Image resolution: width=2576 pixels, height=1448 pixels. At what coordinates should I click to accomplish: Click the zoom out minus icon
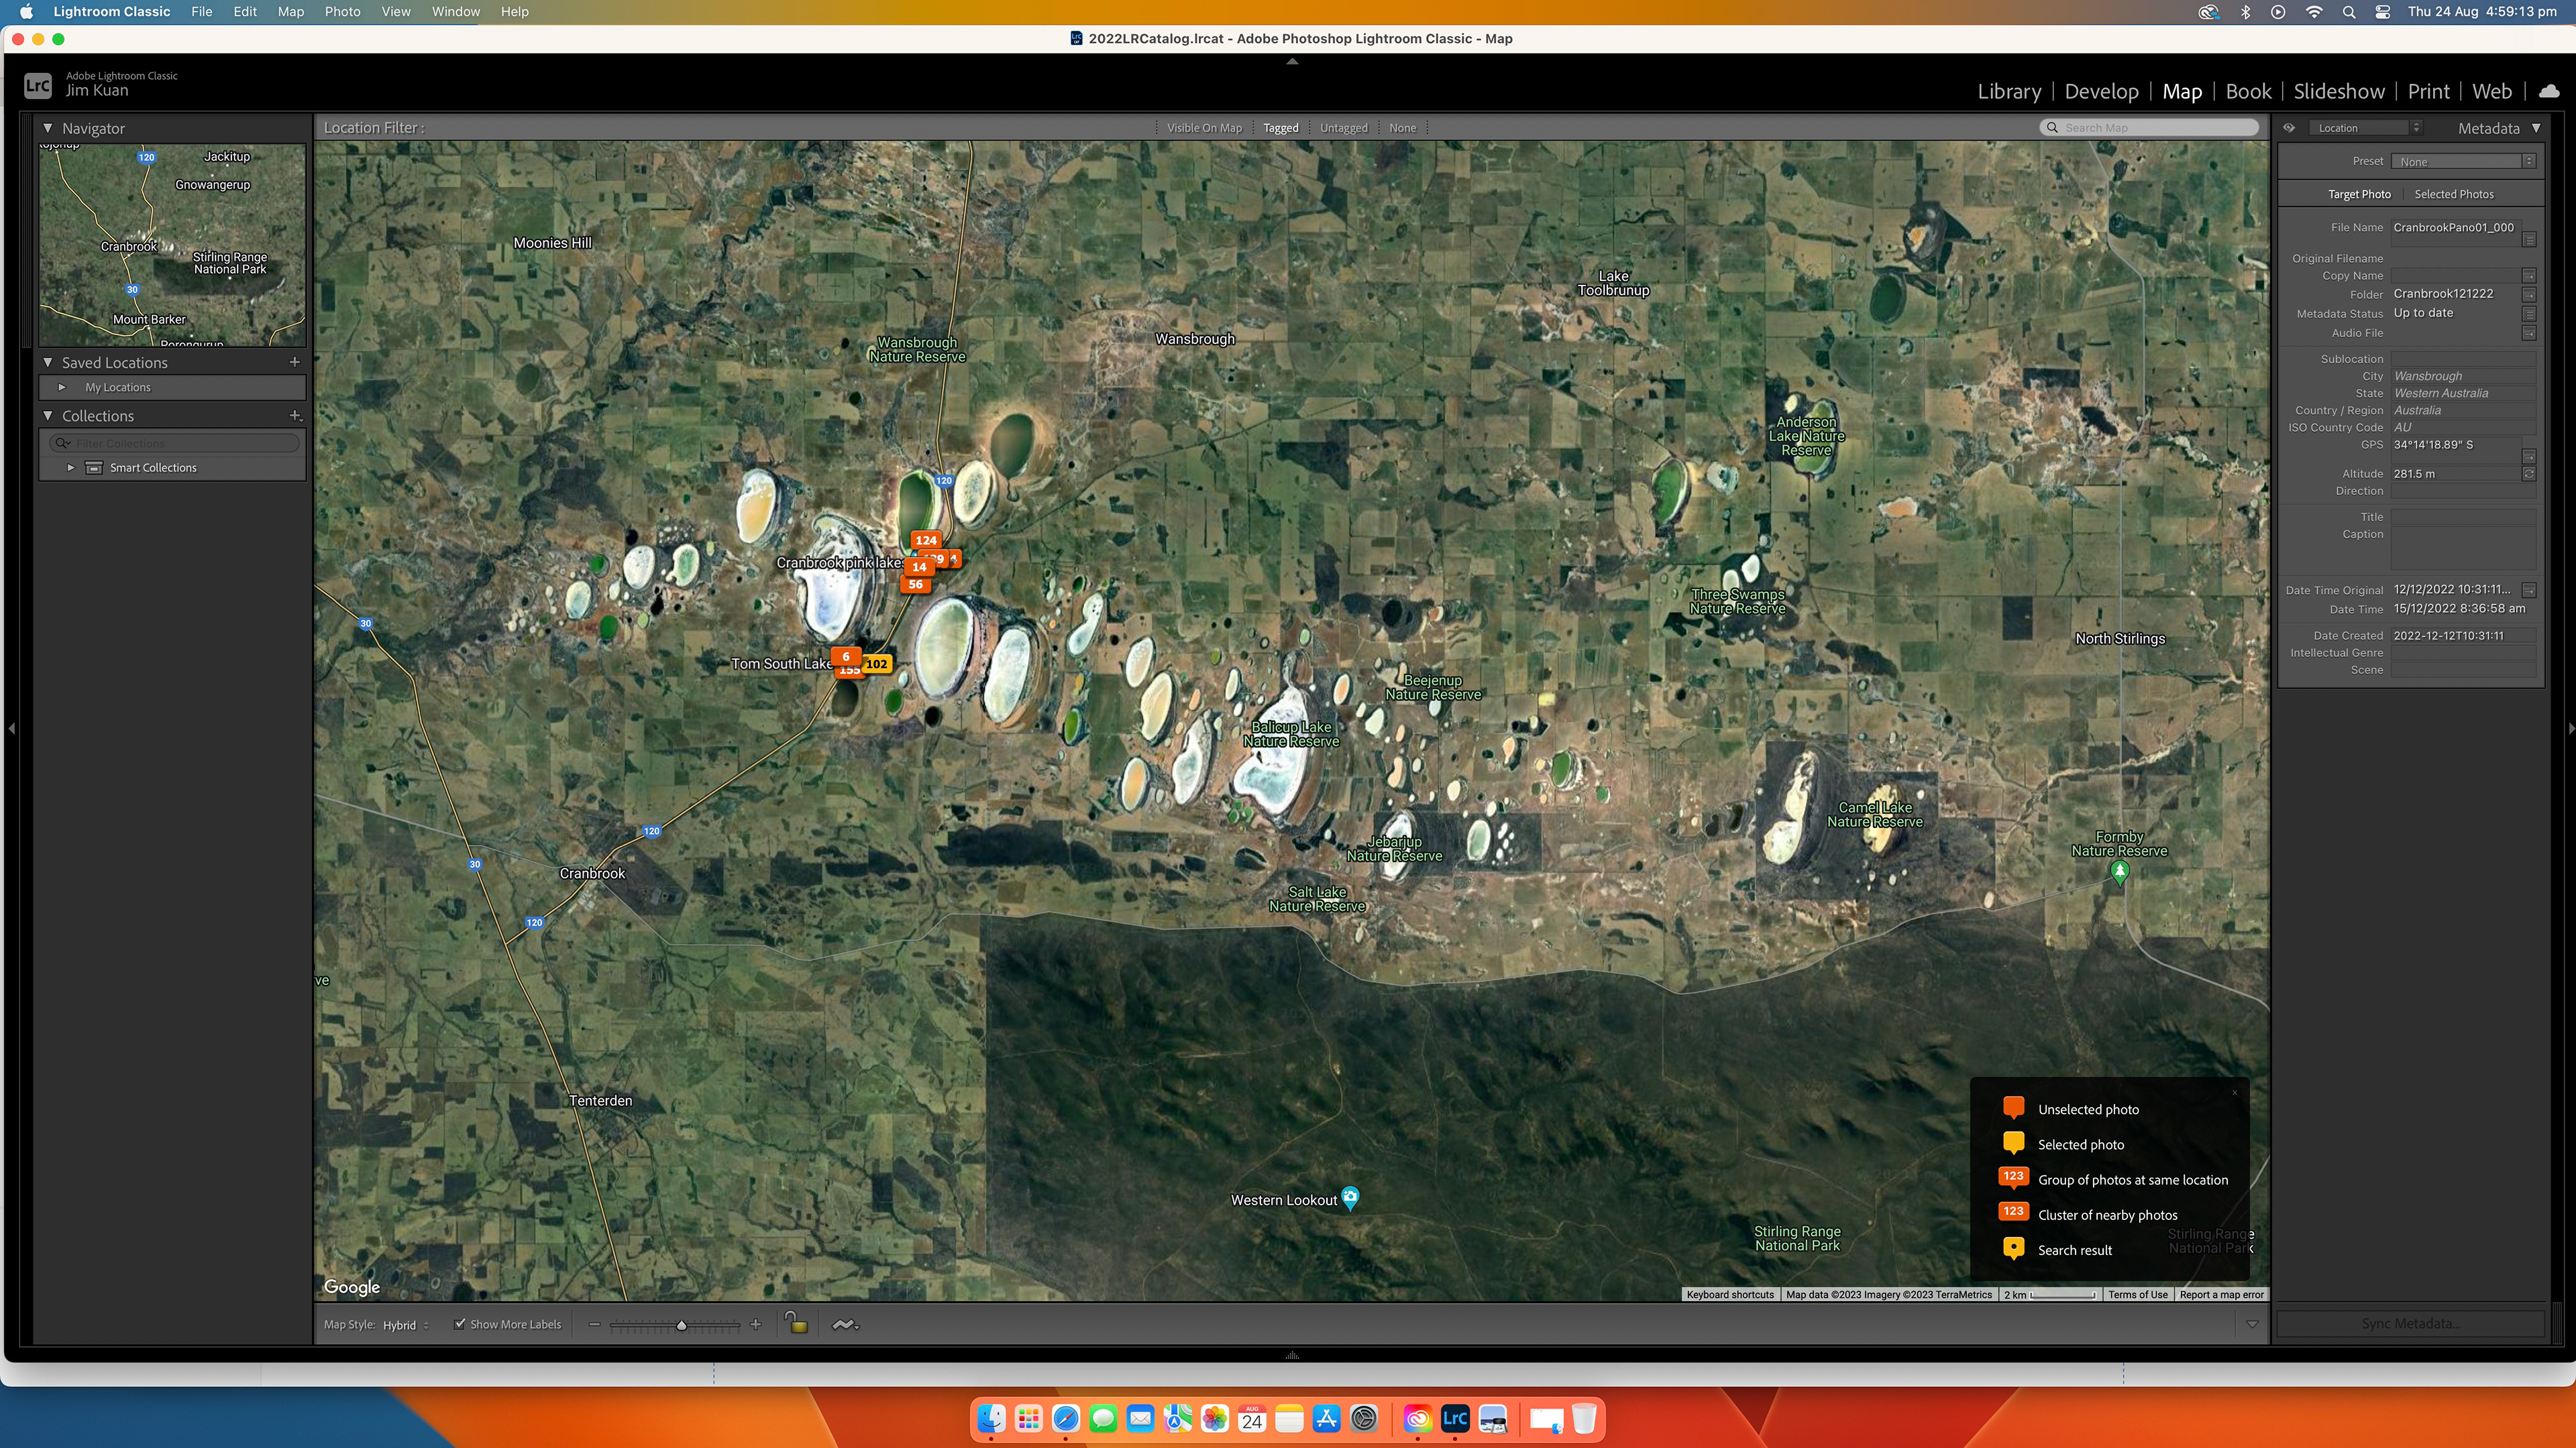595,1324
